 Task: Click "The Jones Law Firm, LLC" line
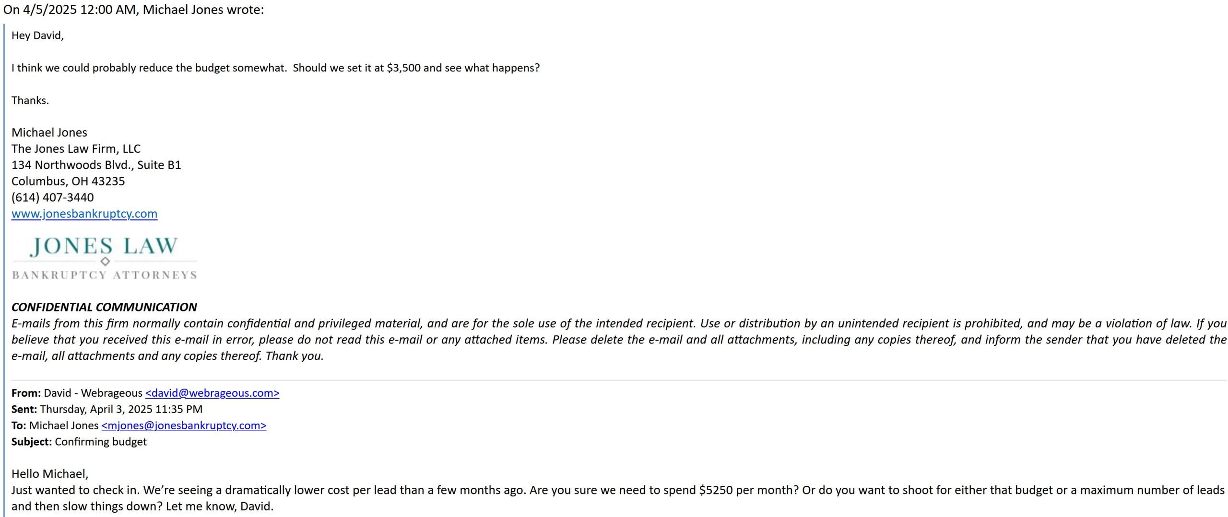[x=76, y=149]
